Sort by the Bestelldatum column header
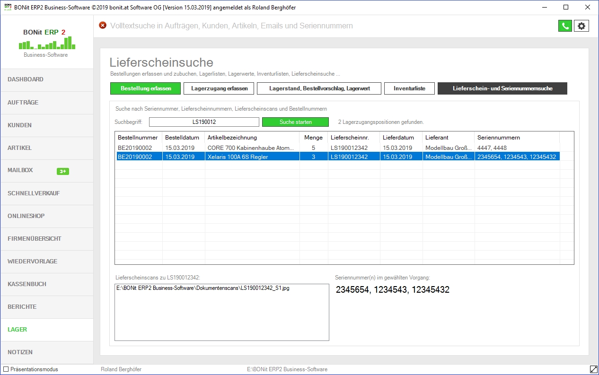The image size is (599, 375). [x=184, y=138]
